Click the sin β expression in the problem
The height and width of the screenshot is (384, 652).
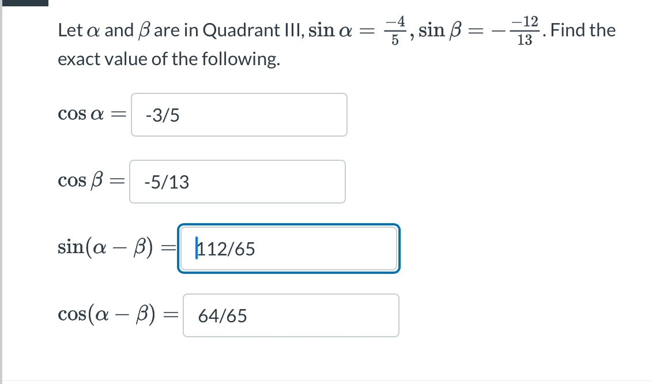coord(441,30)
